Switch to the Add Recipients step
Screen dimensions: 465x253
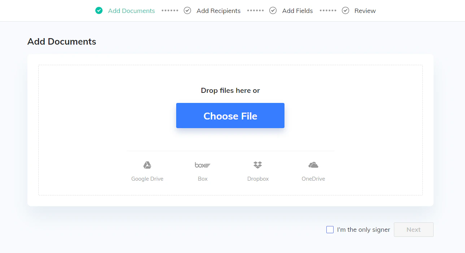pos(218,11)
